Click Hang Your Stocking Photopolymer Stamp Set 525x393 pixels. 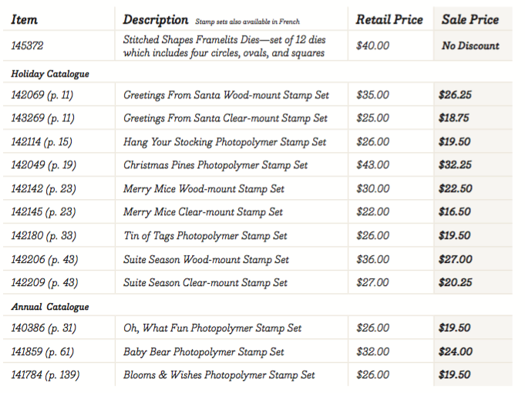(x=224, y=142)
